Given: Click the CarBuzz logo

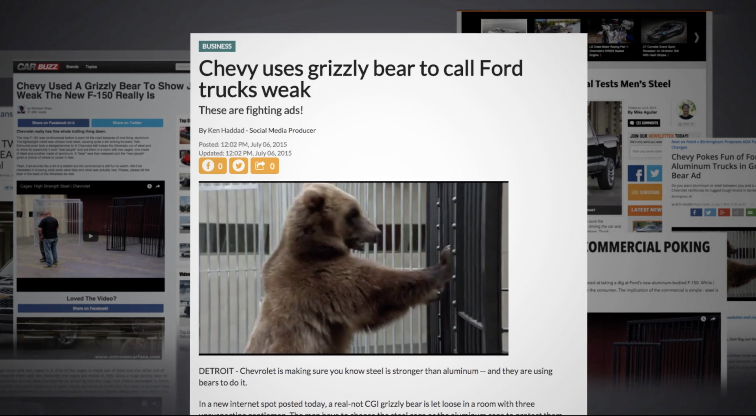Looking at the screenshot, I should point(38,67).
